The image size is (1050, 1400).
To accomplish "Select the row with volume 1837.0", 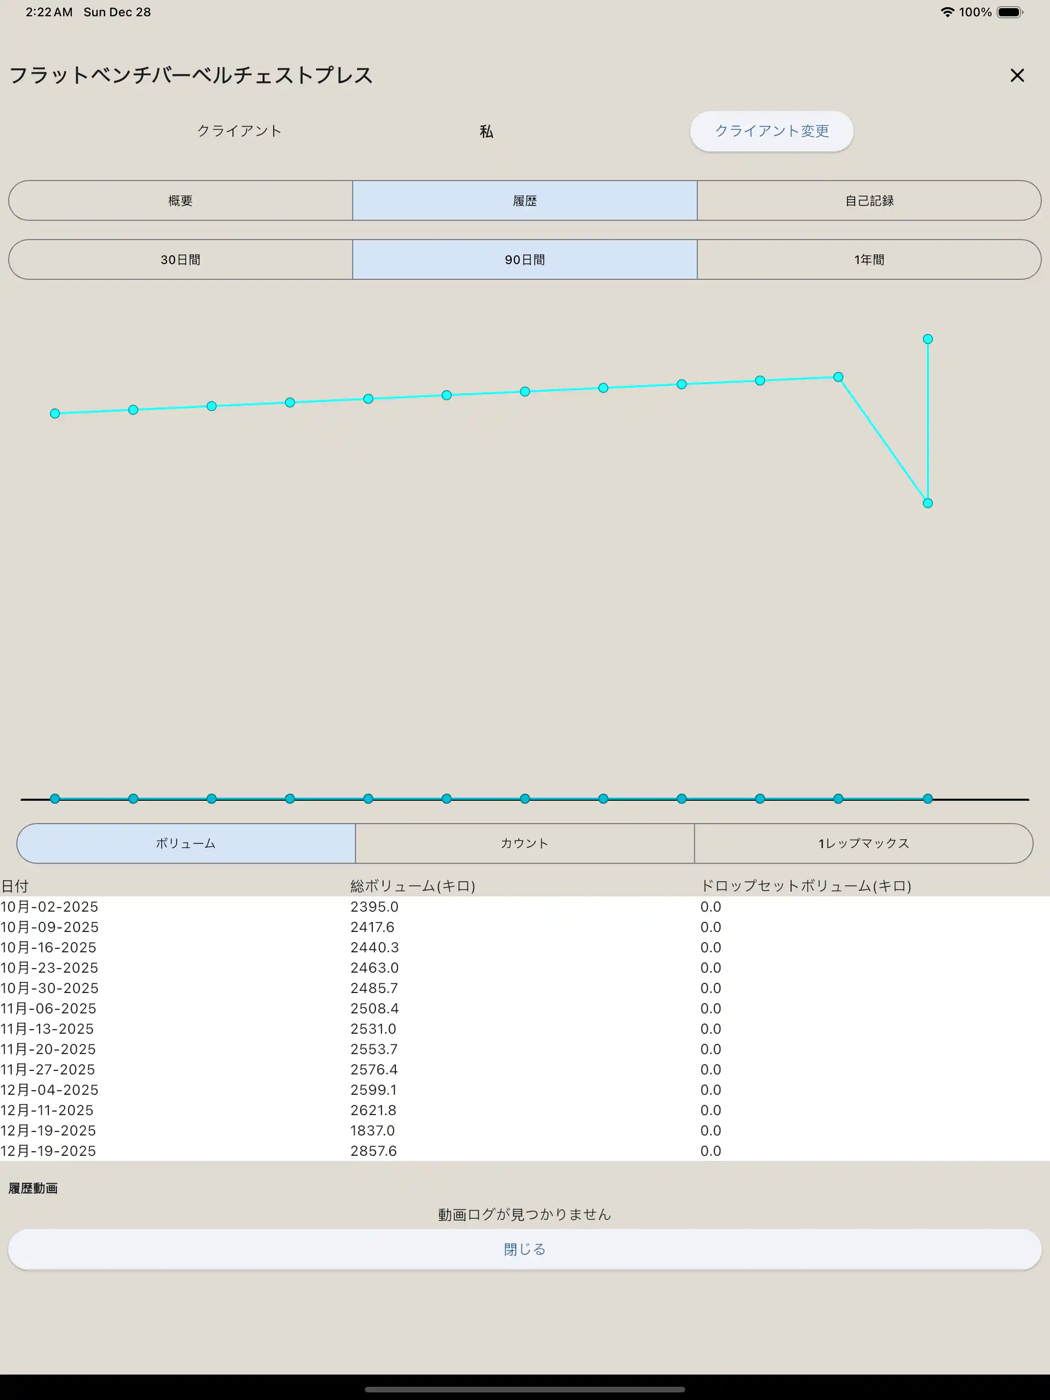I will 372,1130.
